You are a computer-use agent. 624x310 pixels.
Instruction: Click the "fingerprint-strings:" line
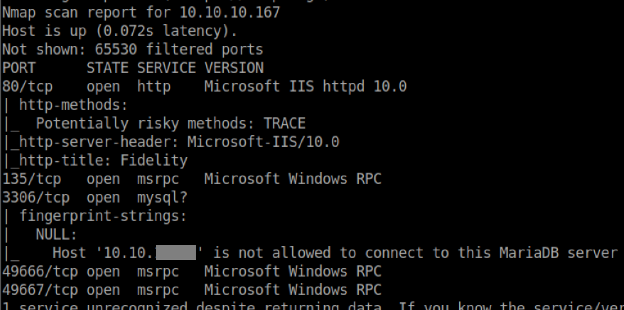[x=103, y=216]
